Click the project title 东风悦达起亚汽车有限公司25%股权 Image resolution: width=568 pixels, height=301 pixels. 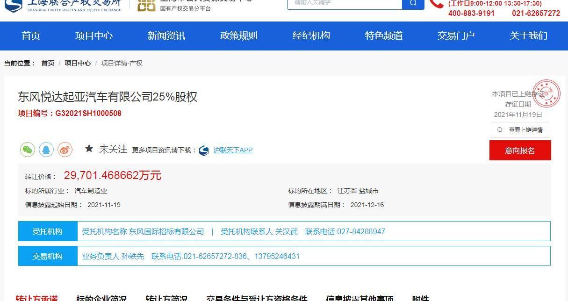[108, 97]
